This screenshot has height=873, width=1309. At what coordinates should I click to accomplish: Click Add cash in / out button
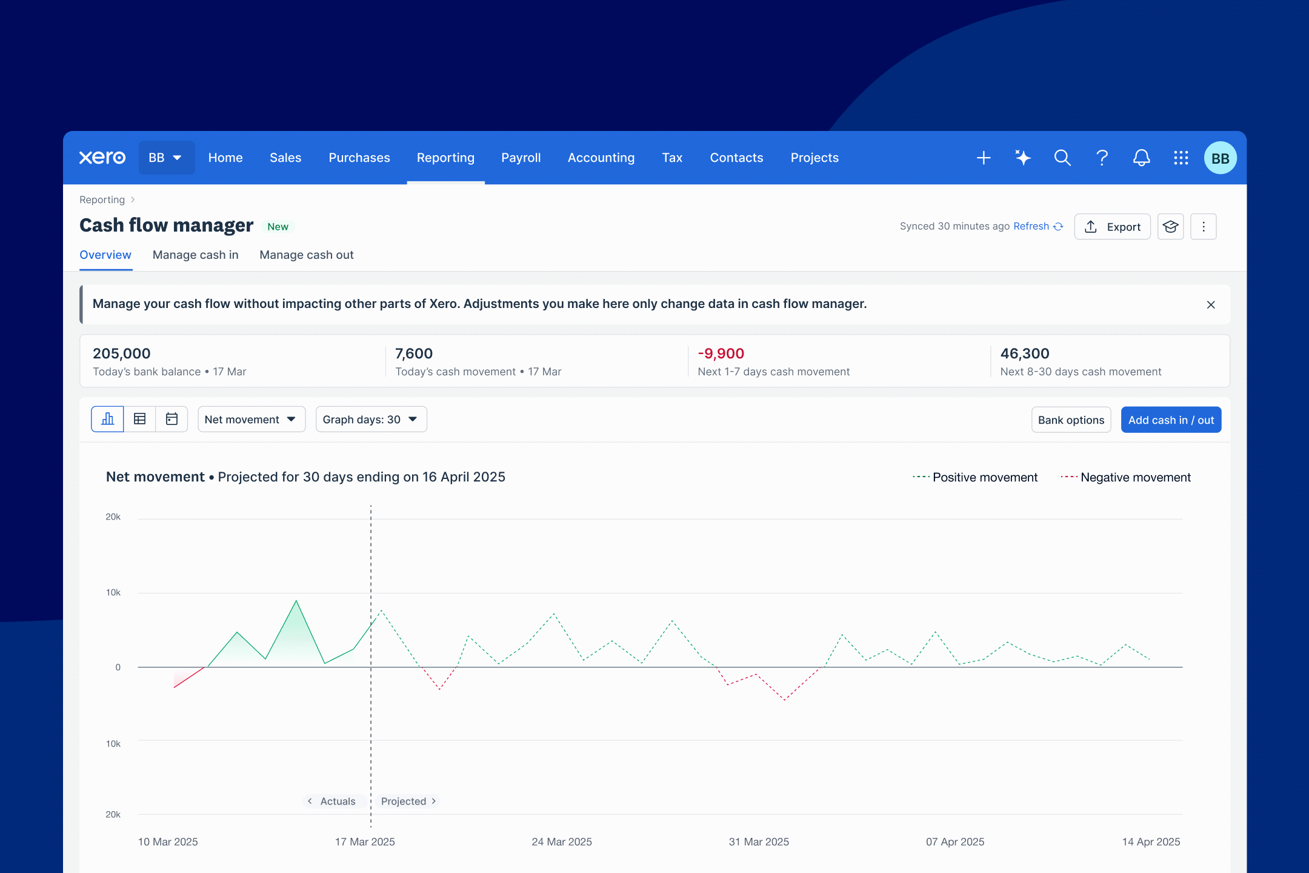click(x=1171, y=420)
